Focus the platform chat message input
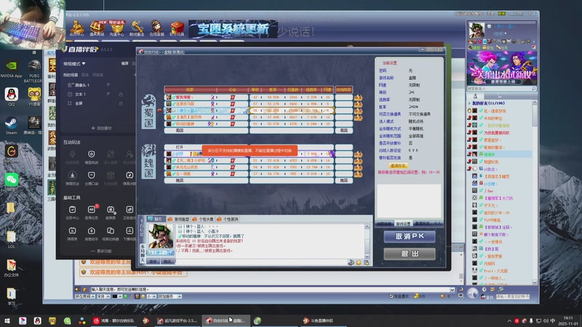The height and width of the screenshot is (327, 582). pyautogui.click(x=270, y=289)
